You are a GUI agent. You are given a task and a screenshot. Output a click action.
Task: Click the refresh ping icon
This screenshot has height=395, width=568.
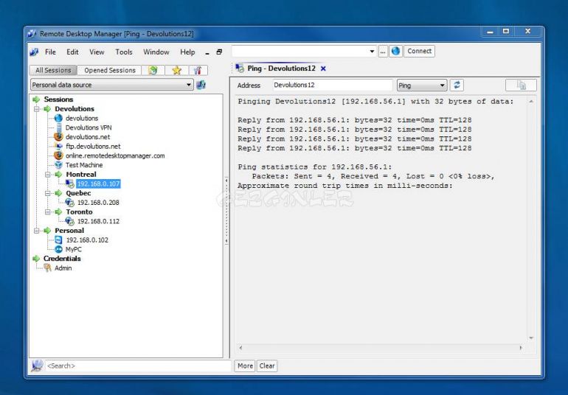click(x=457, y=85)
